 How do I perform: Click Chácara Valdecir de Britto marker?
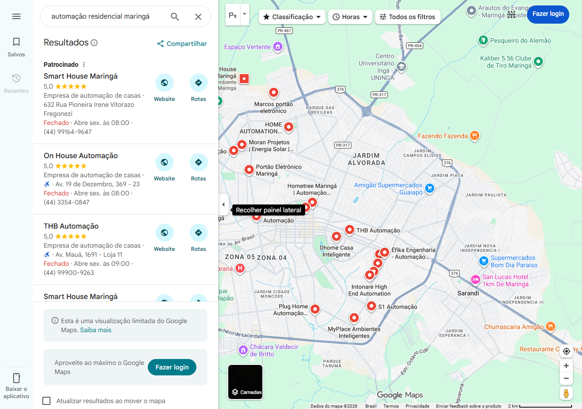[x=243, y=350]
